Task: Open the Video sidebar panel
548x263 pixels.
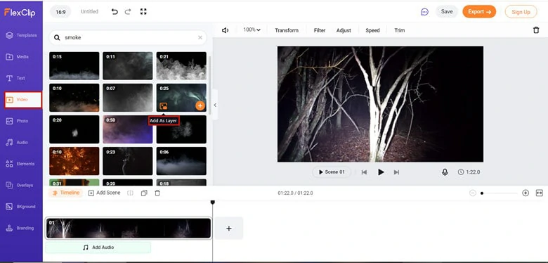Action: 23,100
